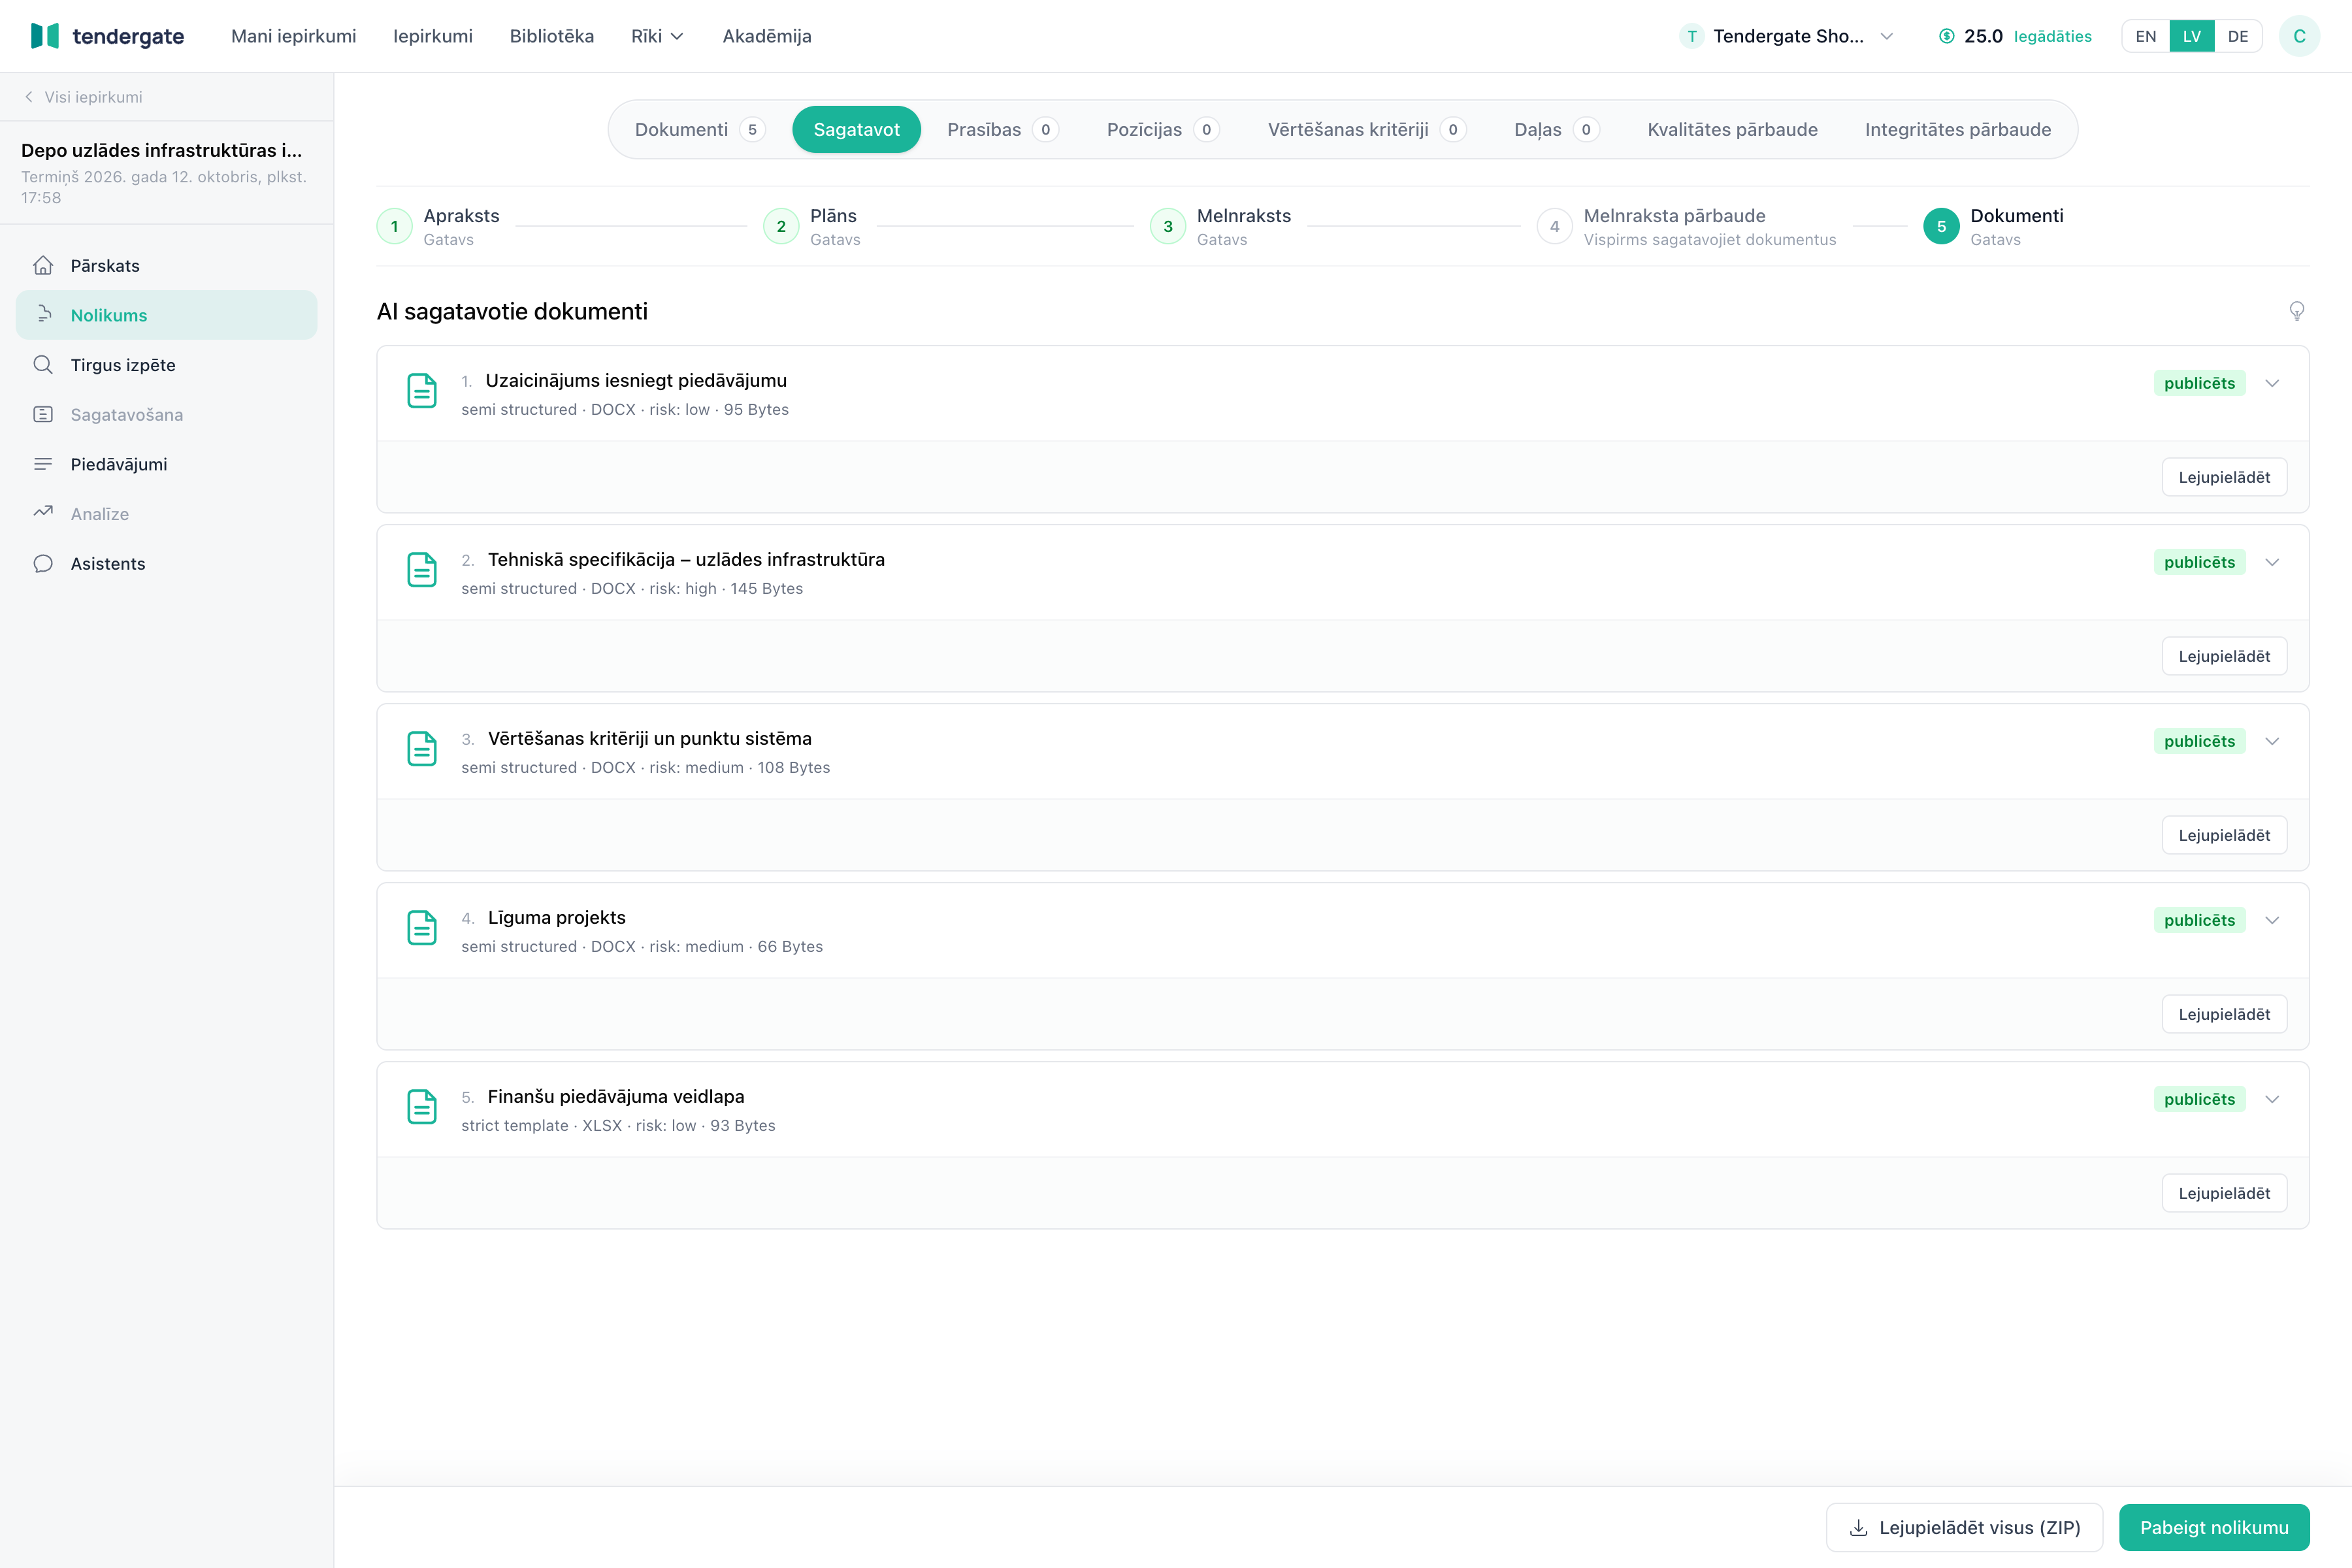This screenshot has height=1568, width=2352.
Task: Download the Tehniskā specifikācija document
Action: click(2224, 656)
